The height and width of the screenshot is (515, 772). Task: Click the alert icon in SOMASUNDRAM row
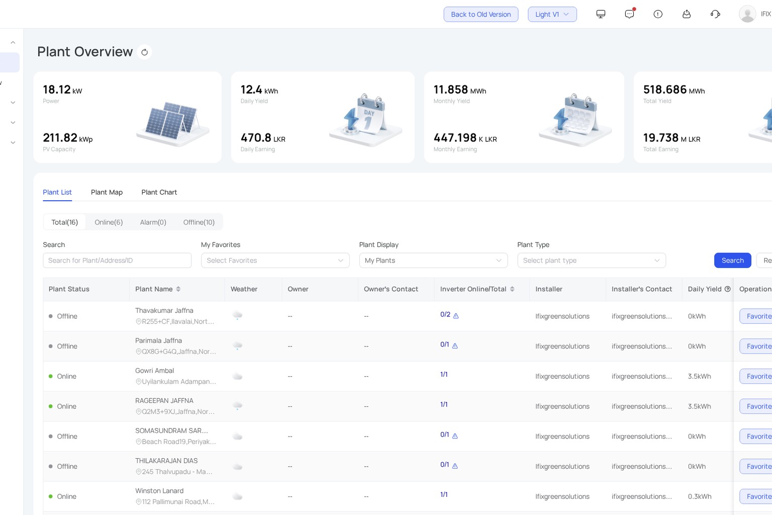point(455,436)
